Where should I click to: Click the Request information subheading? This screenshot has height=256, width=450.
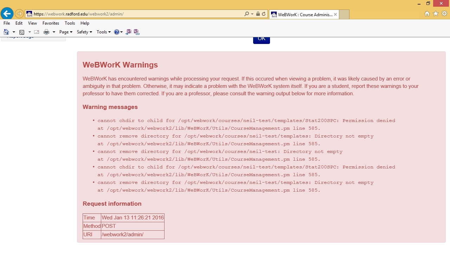[x=112, y=204]
